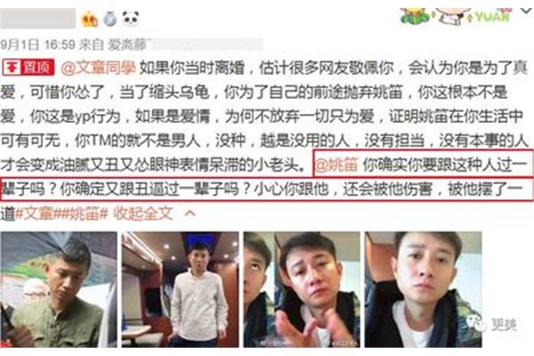Click the red 置顶 pinned badge

point(28,68)
